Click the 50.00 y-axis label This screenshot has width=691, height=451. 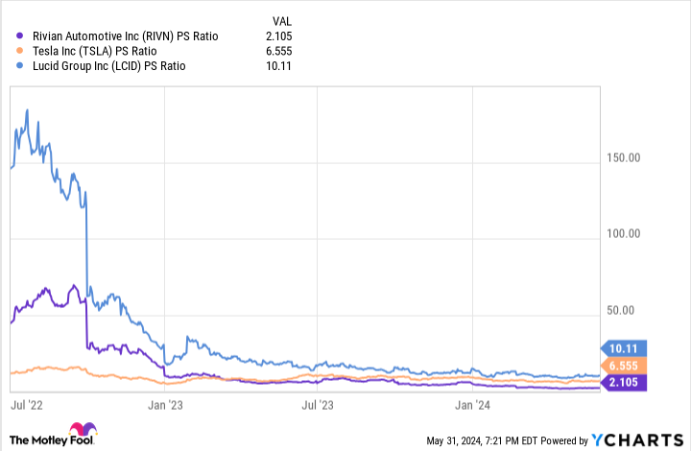pos(621,310)
